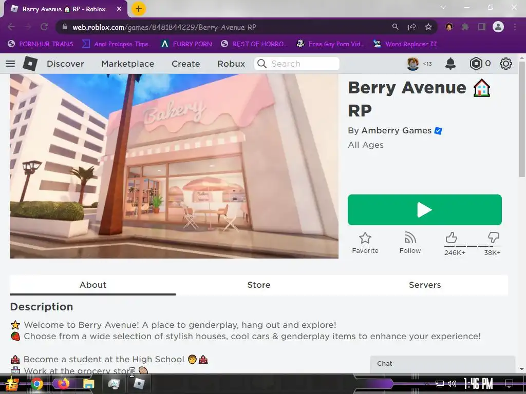526x394 pixels.
Task: Reload the current page
Action: [44, 27]
